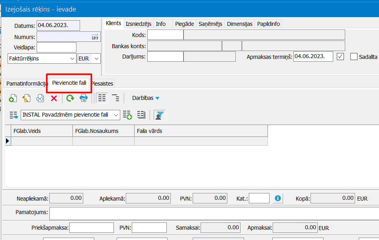Add new view with green plus list icon
This screenshot has height=240, width=379.
click(127, 115)
